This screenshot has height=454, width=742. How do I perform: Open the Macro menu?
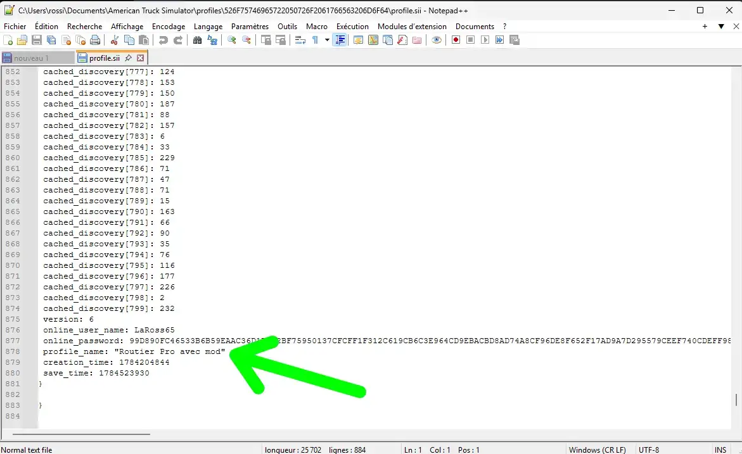[x=317, y=27]
